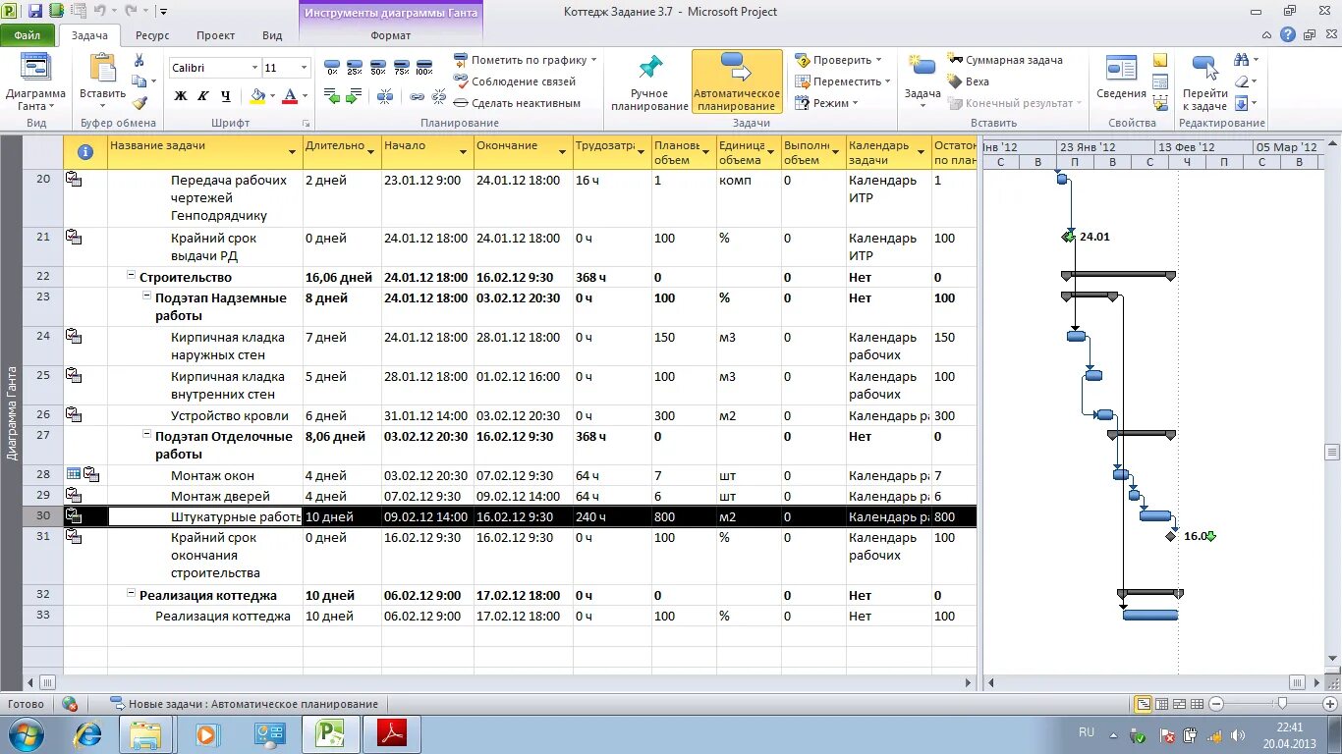Collapse Реализация коттеджа summary row 32

[x=131, y=594]
